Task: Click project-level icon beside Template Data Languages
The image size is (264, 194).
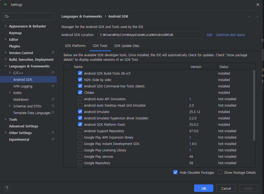Action: pyautogui.click(x=53, y=112)
